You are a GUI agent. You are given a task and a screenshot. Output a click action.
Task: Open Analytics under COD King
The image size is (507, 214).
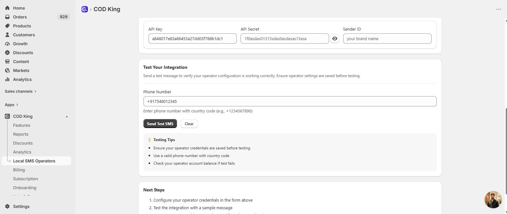click(22, 152)
